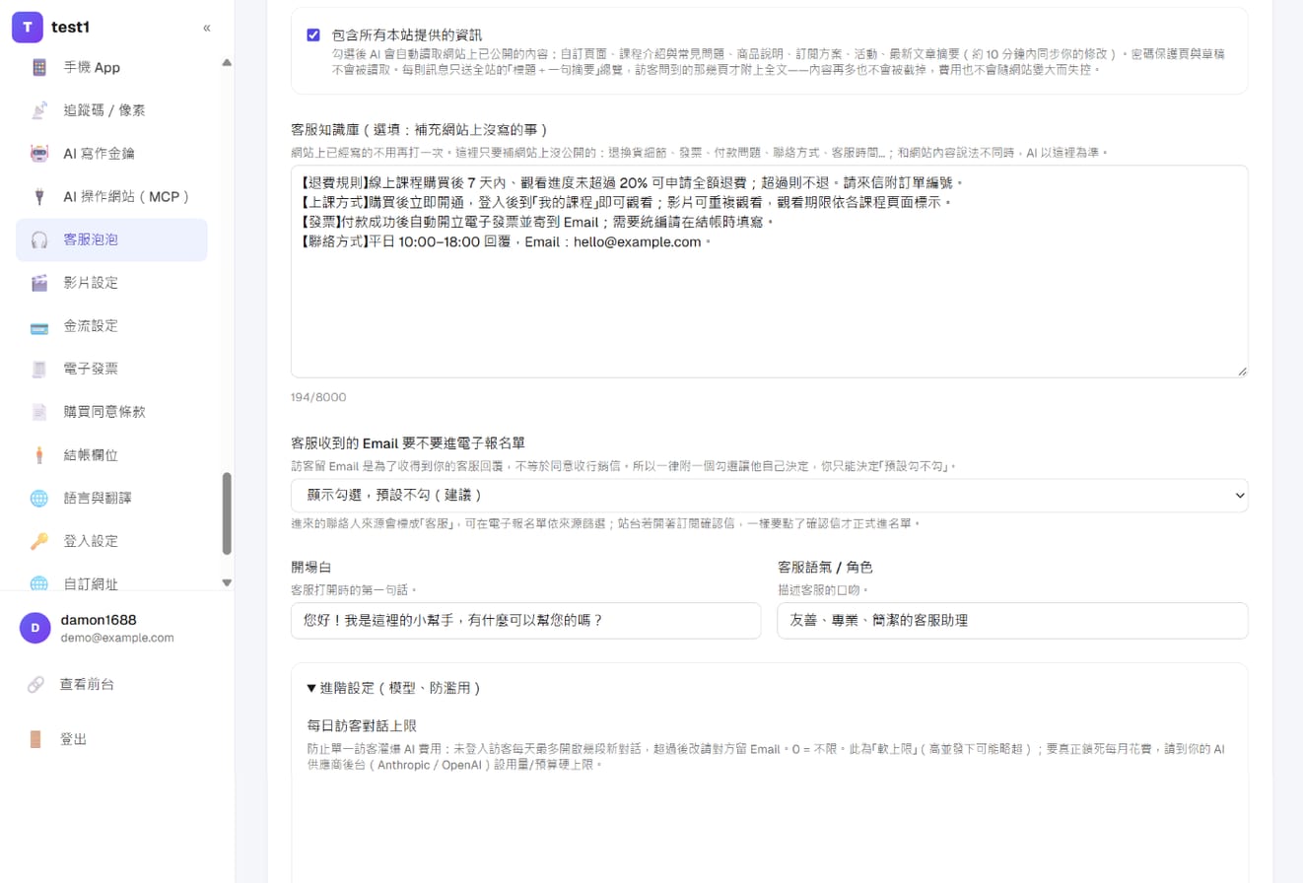Select the 登入設定 menu item
Image resolution: width=1303 pixels, height=883 pixels.
pyautogui.click(x=111, y=540)
